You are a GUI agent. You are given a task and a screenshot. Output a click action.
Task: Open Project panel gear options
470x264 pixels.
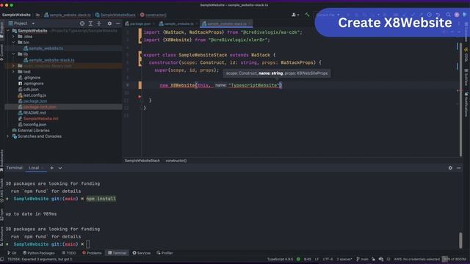(x=109, y=23)
